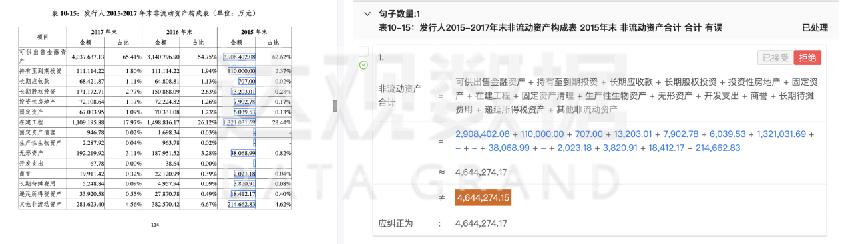Click the orange highlighted 4,644,274.15 value
This screenshot has width=844, height=244.
(x=483, y=197)
